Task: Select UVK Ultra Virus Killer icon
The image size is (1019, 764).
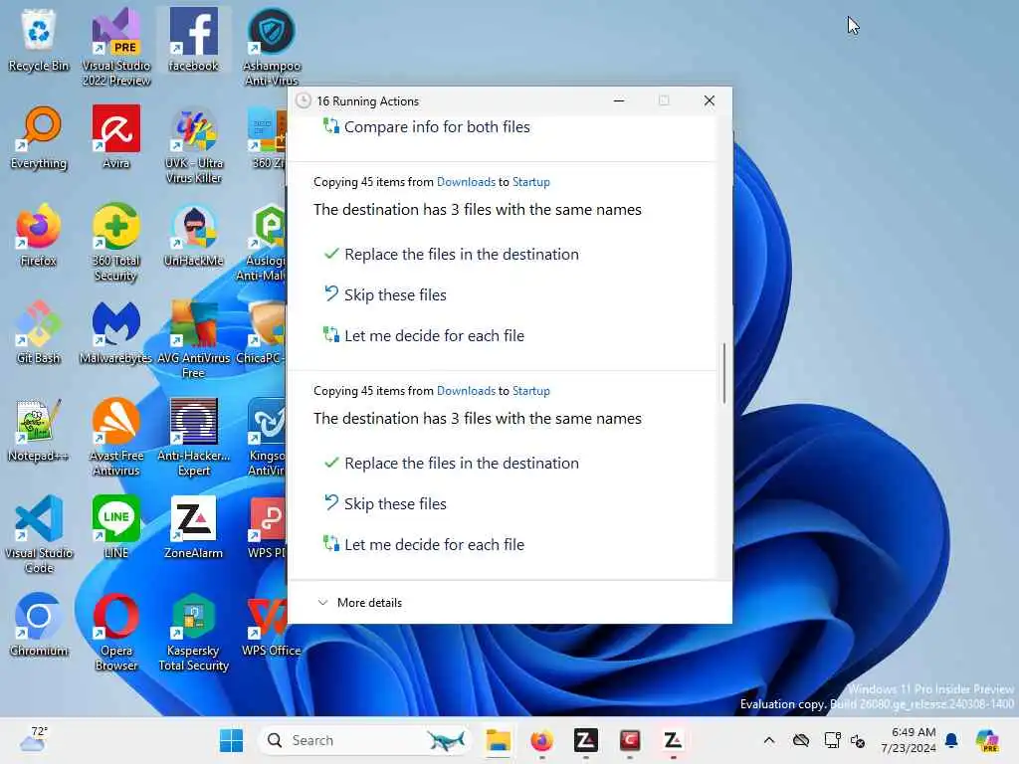Action: tap(194, 144)
